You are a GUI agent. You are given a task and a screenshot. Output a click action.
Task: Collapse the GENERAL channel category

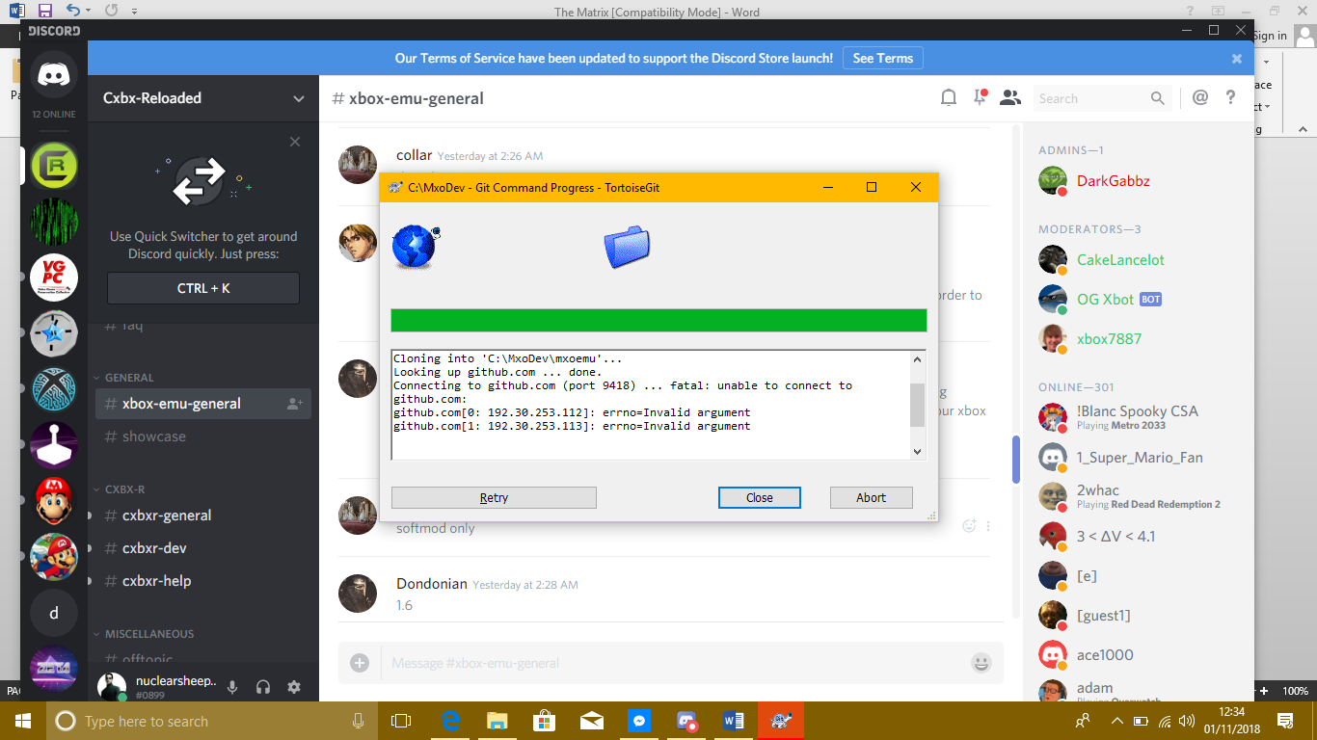129,378
